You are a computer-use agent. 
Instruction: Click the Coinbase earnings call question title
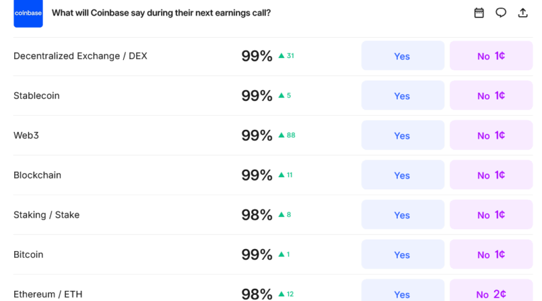161,13
